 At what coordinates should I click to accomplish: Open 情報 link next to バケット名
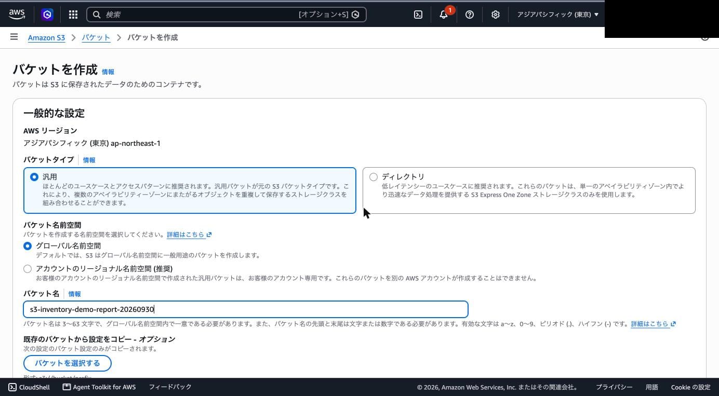click(75, 294)
